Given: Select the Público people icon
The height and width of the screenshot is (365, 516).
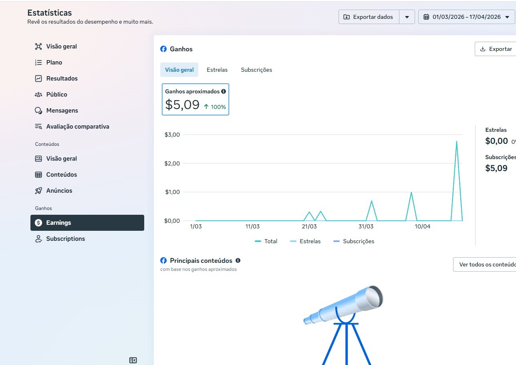Looking at the screenshot, I should click(x=38, y=95).
